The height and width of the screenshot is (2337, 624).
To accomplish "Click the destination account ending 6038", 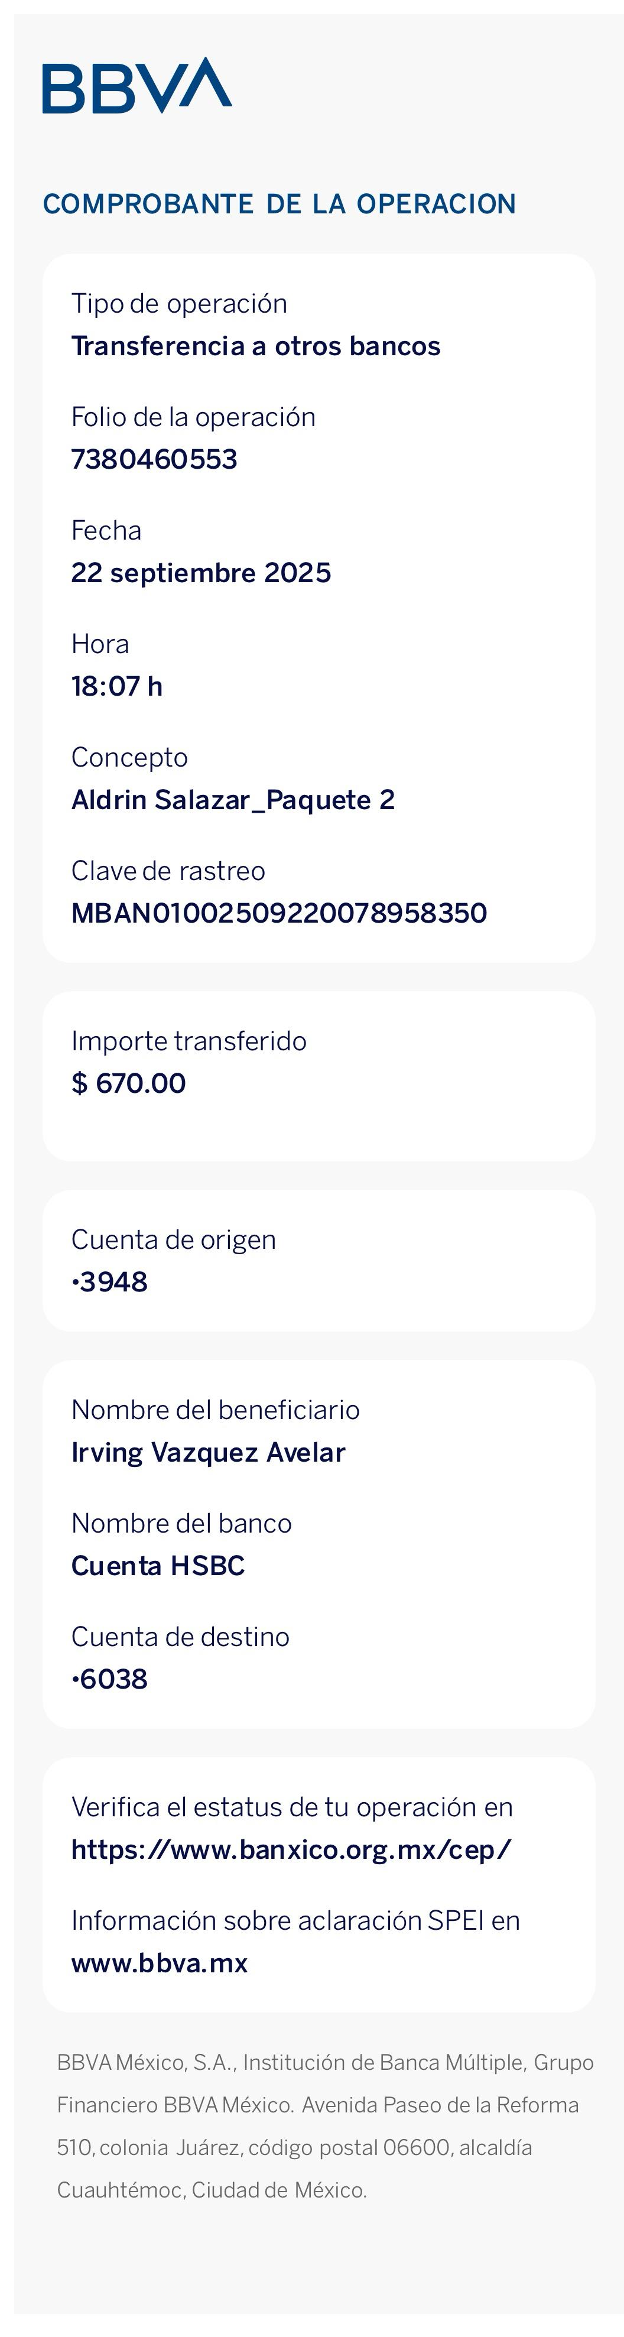I will (110, 1679).
